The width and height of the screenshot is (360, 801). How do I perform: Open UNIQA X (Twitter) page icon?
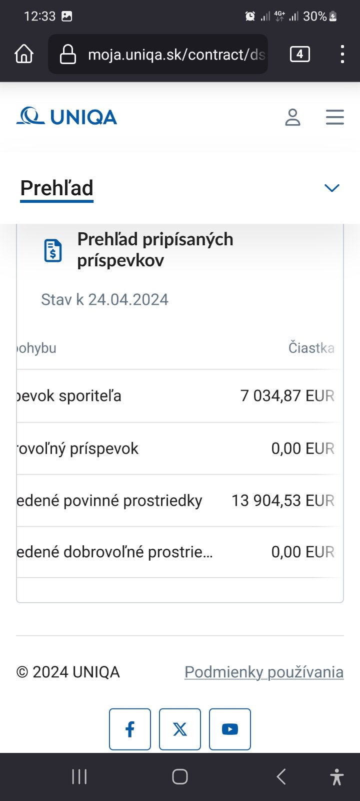click(180, 729)
